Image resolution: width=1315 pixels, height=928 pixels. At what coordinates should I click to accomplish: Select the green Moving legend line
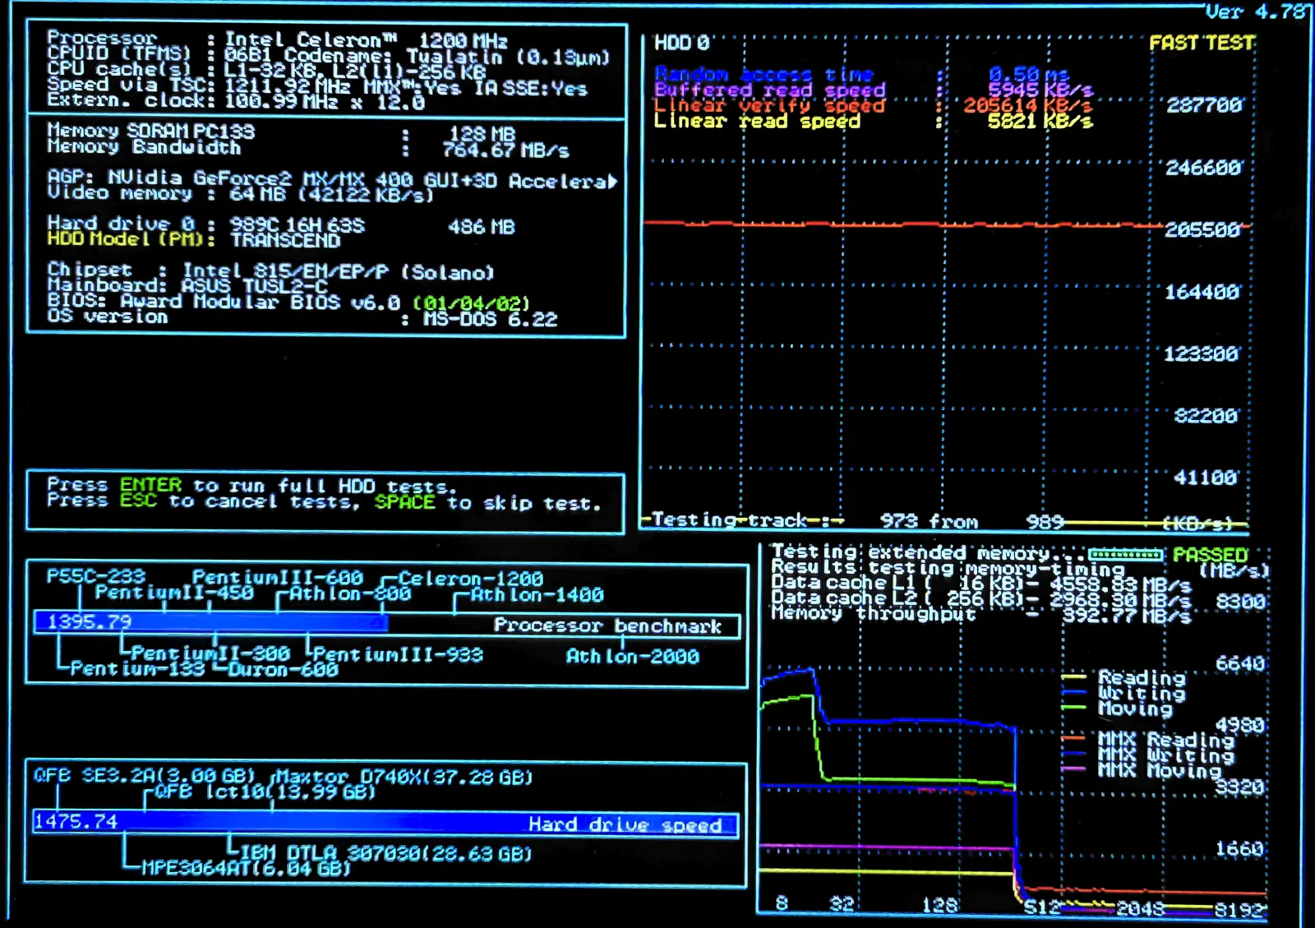[1073, 708]
